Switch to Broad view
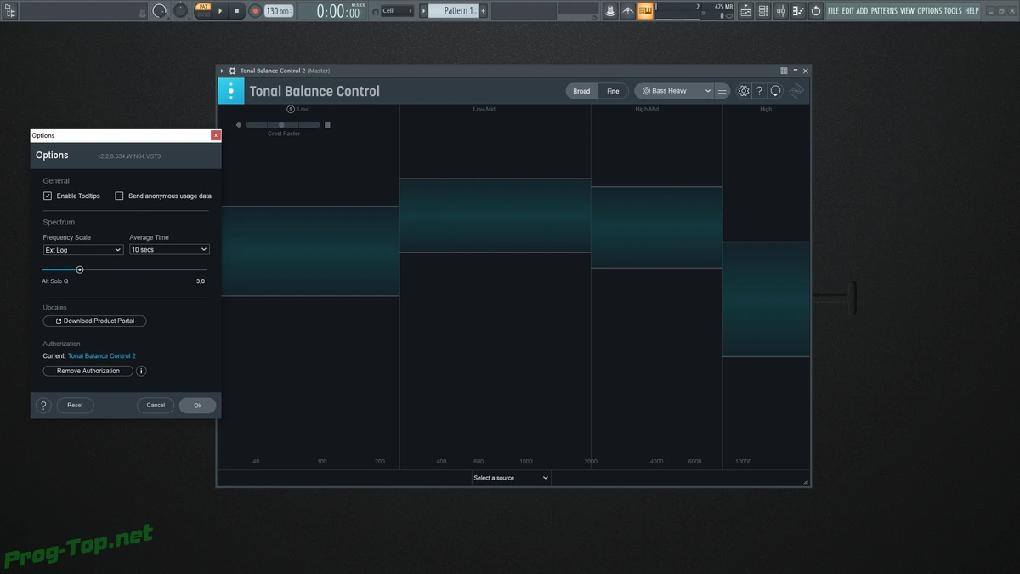 coord(581,91)
